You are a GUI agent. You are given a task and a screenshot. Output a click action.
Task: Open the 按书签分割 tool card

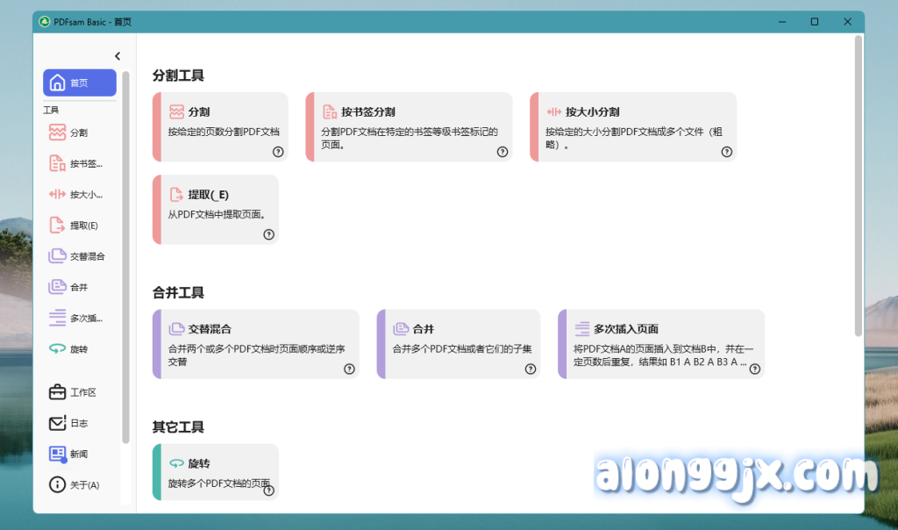pyautogui.click(x=409, y=127)
